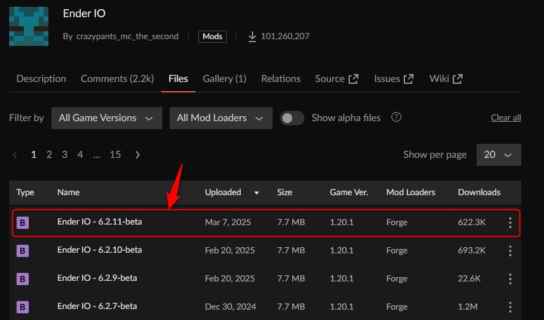Click the Ender IO mod logo thumbnail
The image size is (544, 320).
(x=29, y=26)
